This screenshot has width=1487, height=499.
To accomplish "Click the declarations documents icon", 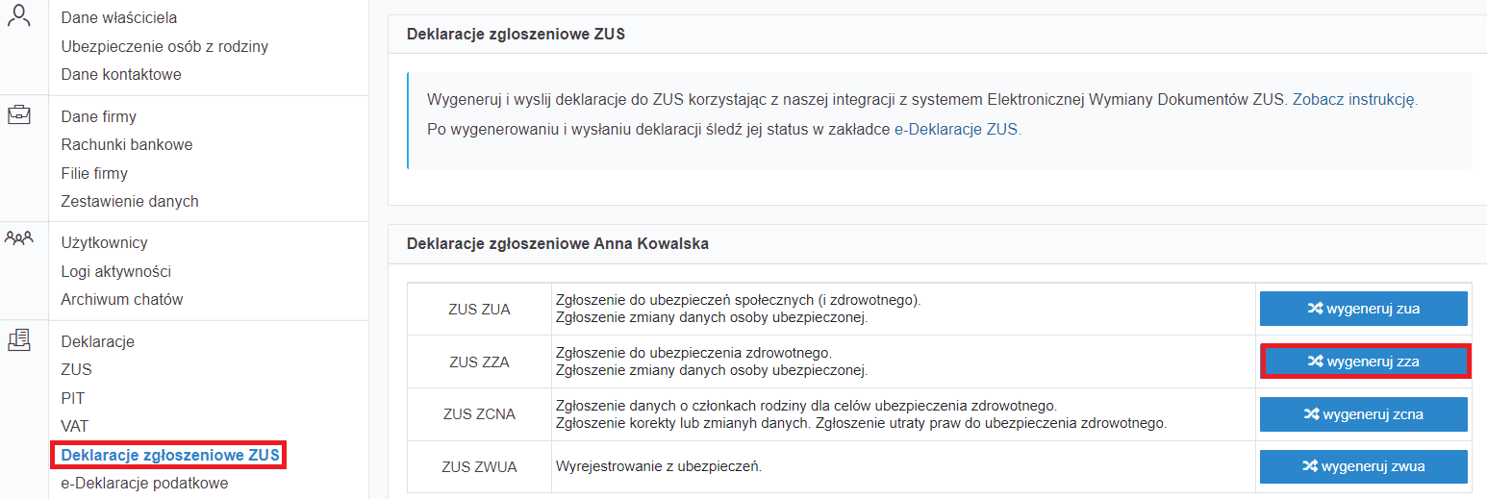I will [19, 338].
